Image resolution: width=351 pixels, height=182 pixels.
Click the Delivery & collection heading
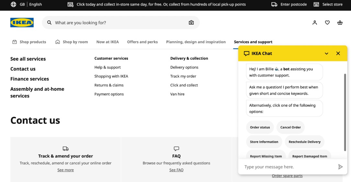[189, 58]
